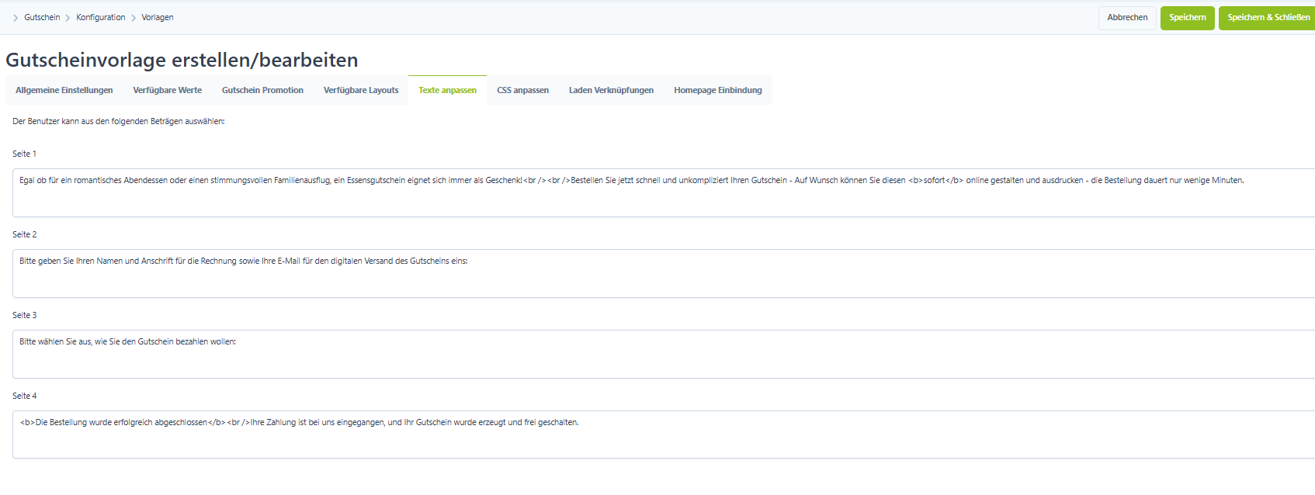Open the Konfiguration breadcrumb
Image resolution: width=1315 pixels, height=495 pixels.
pos(101,17)
